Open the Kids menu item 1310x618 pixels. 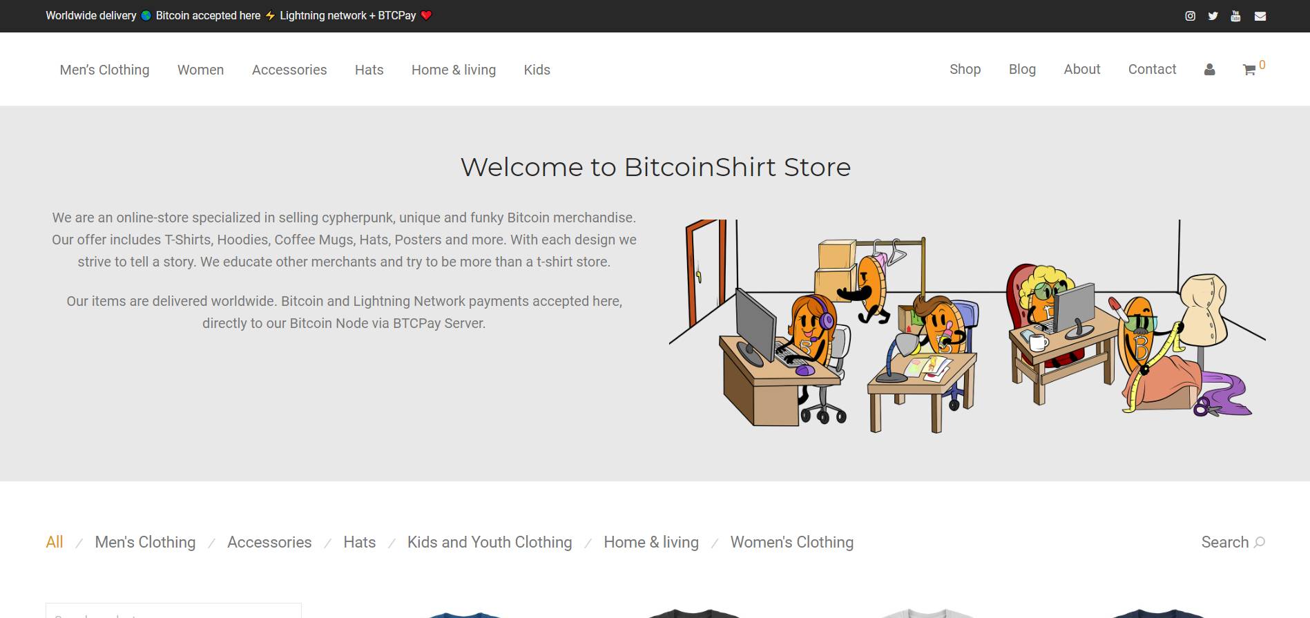537,70
